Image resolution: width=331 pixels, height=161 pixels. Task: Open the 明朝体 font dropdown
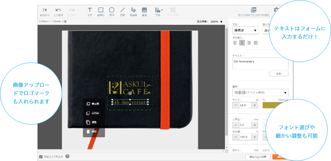click(260, 92)
